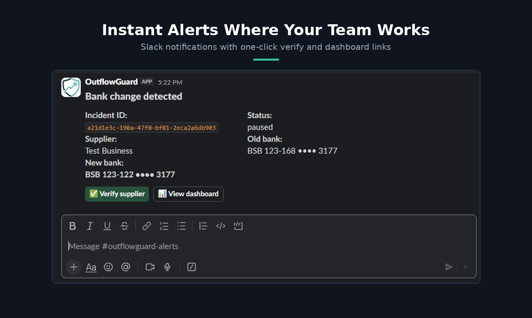Open slash command shortcuts

191,267
